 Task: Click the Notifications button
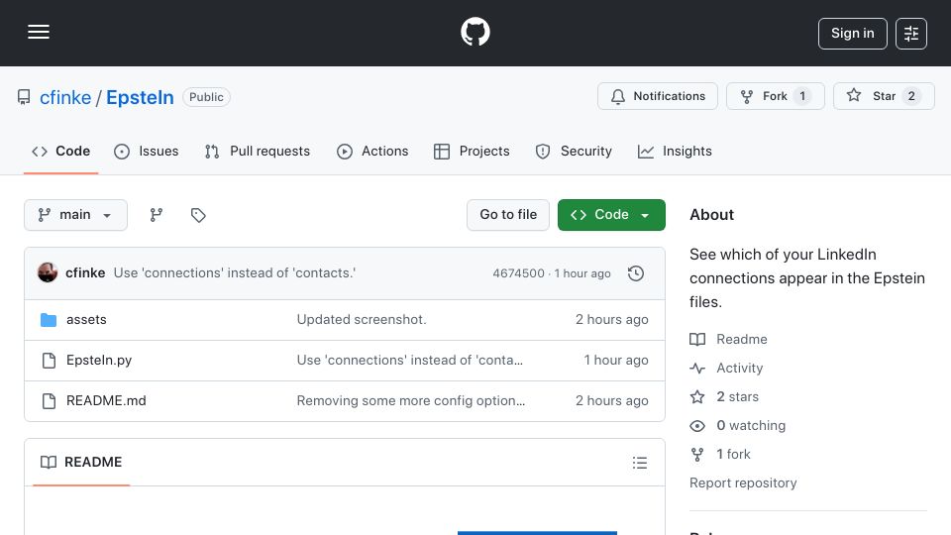coord(658,96)
